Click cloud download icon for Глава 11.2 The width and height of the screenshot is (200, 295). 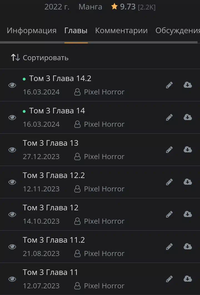click(187, 247)
